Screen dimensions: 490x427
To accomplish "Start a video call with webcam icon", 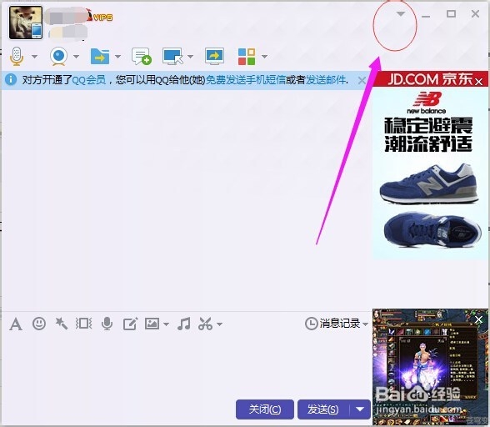I will click(58, 57).
